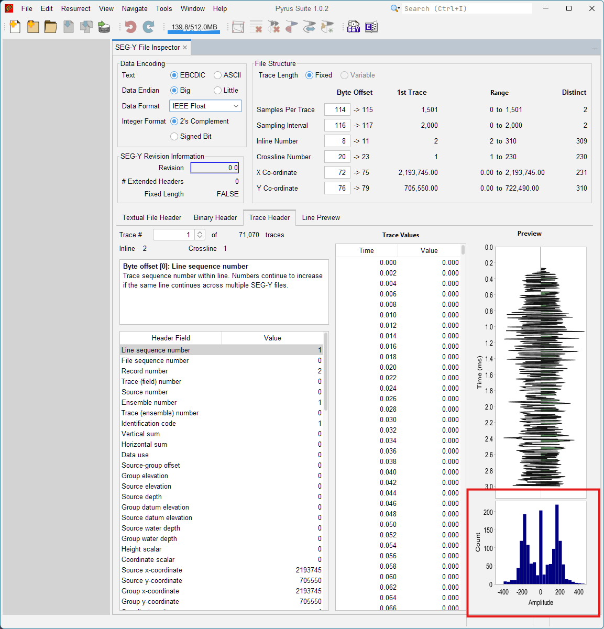Click the database import icon with green arrow

click(x=104, y=27)
